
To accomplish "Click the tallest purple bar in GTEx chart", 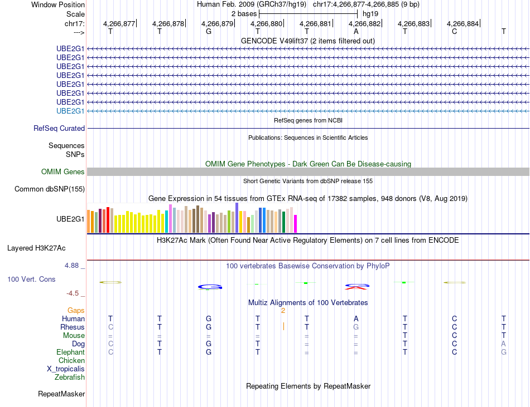I will 237,218.
